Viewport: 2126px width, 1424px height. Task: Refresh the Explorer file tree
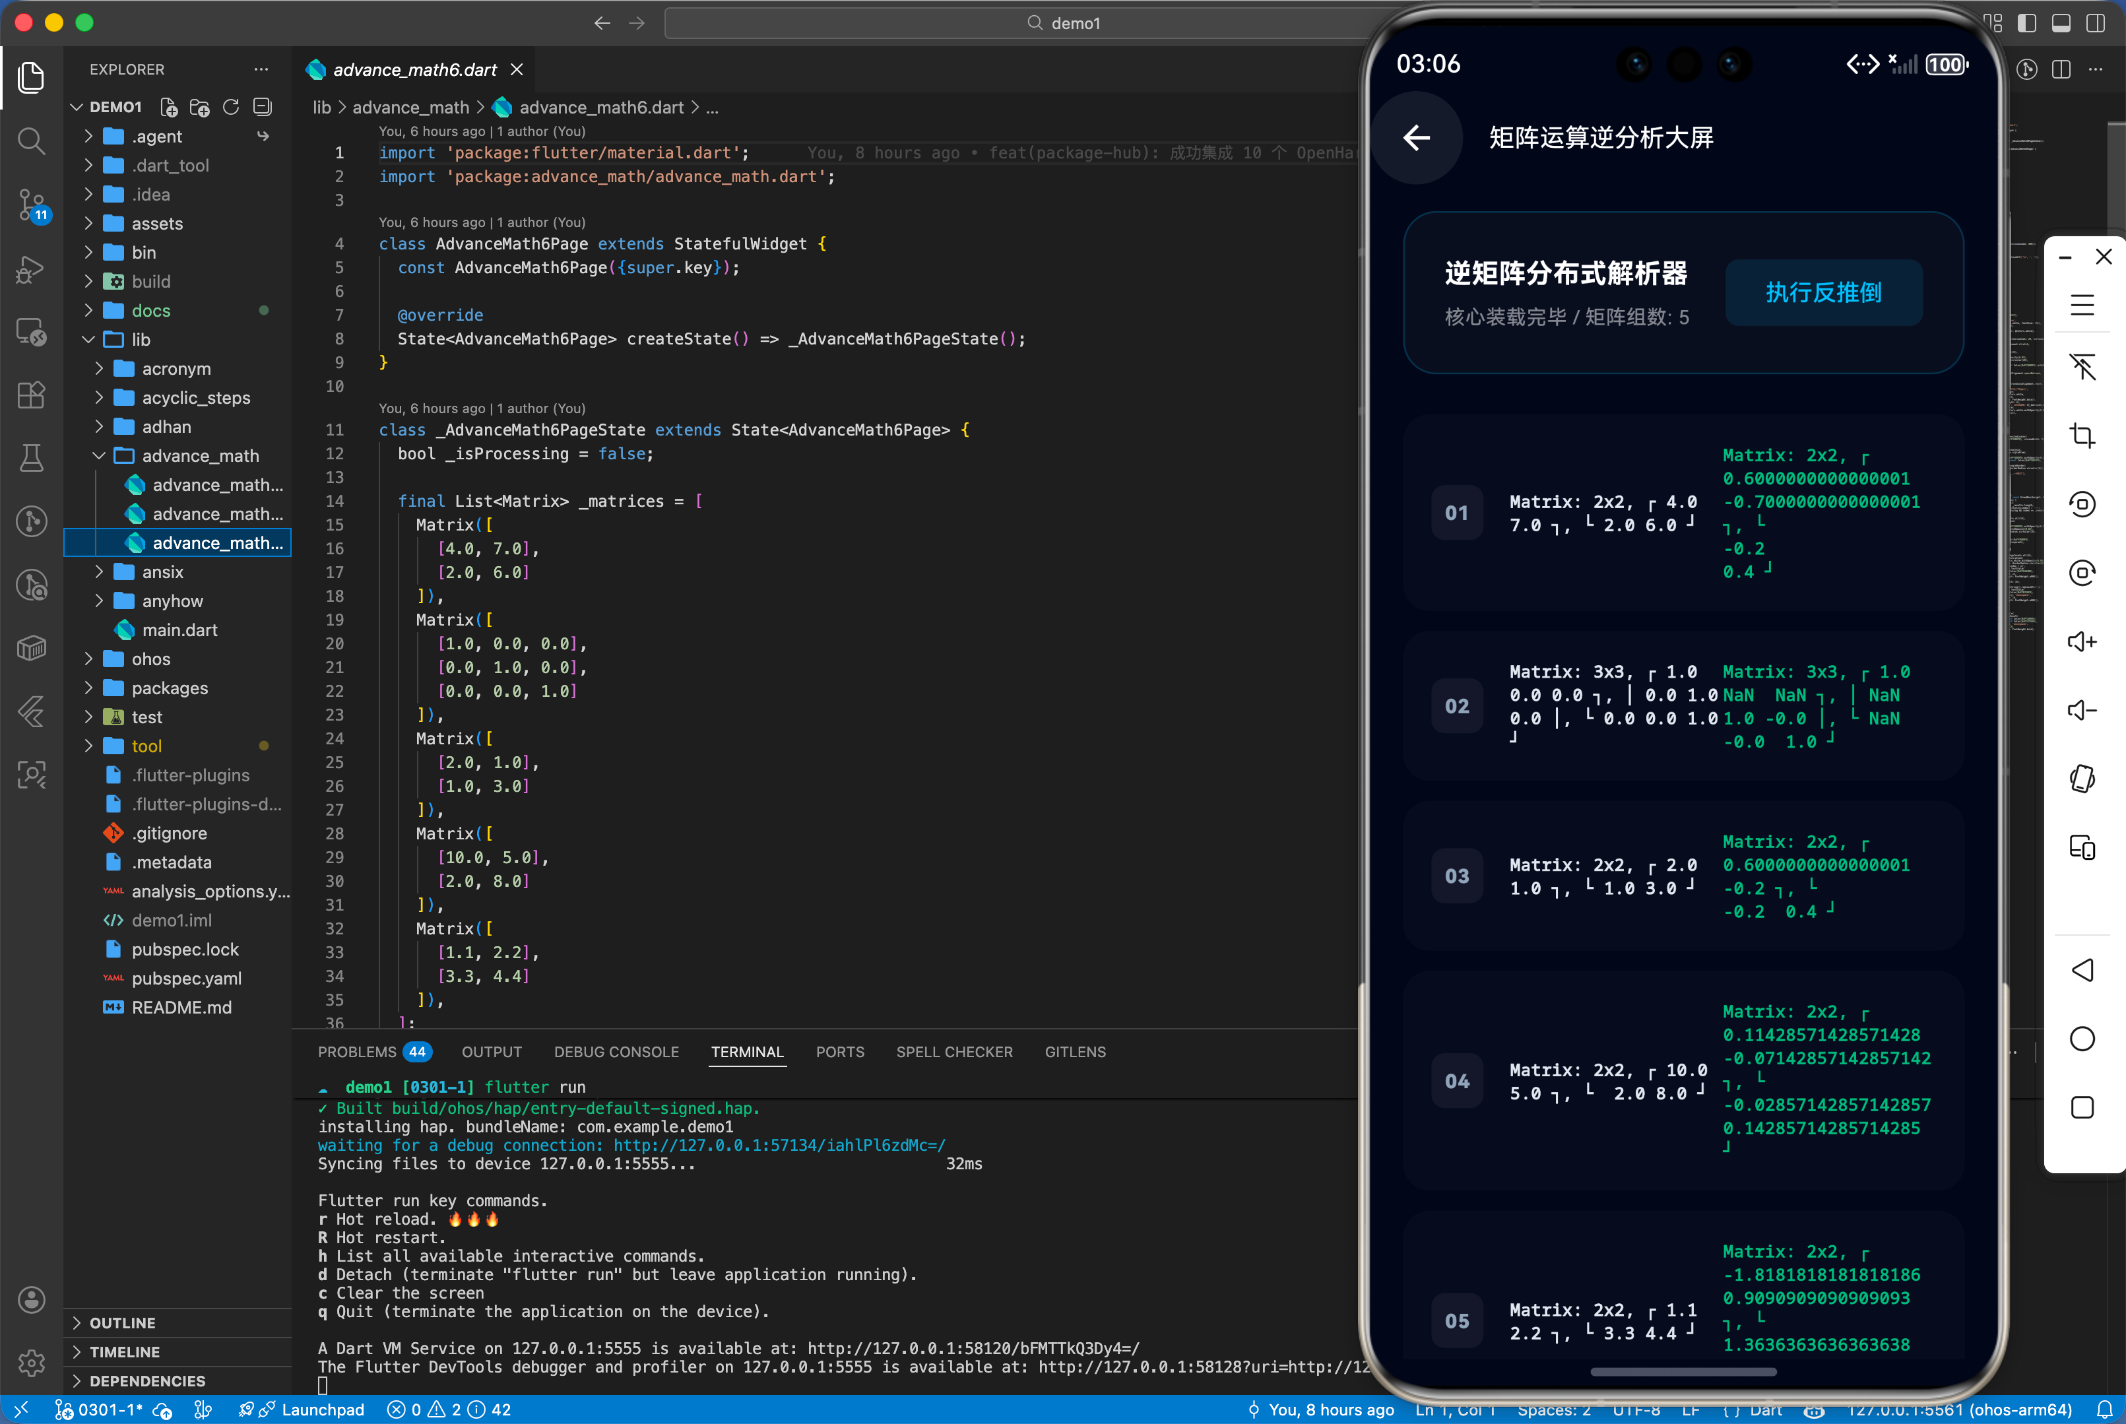231,107
